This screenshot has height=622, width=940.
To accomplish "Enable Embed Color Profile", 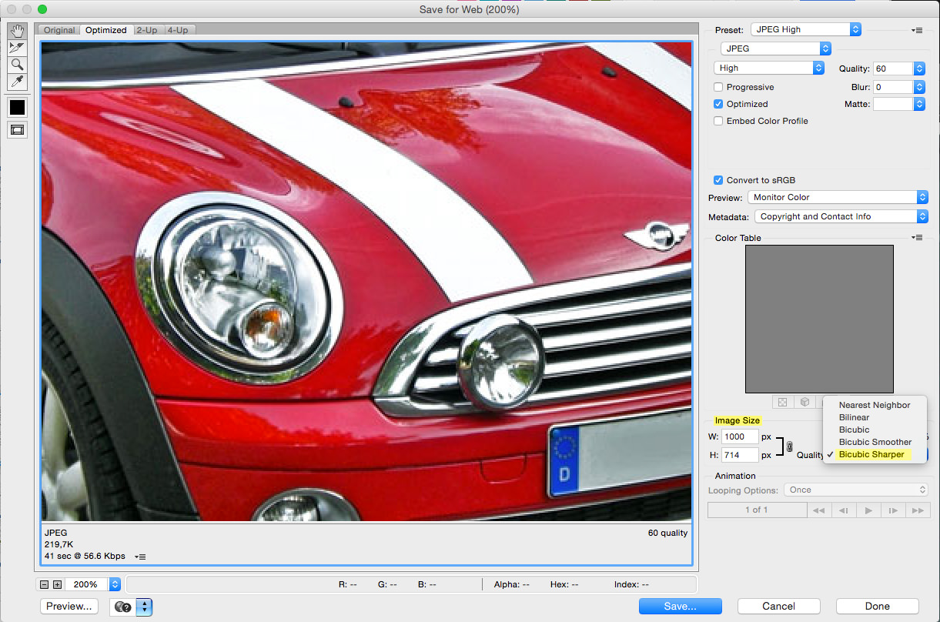I will click(x=718, y=121).
